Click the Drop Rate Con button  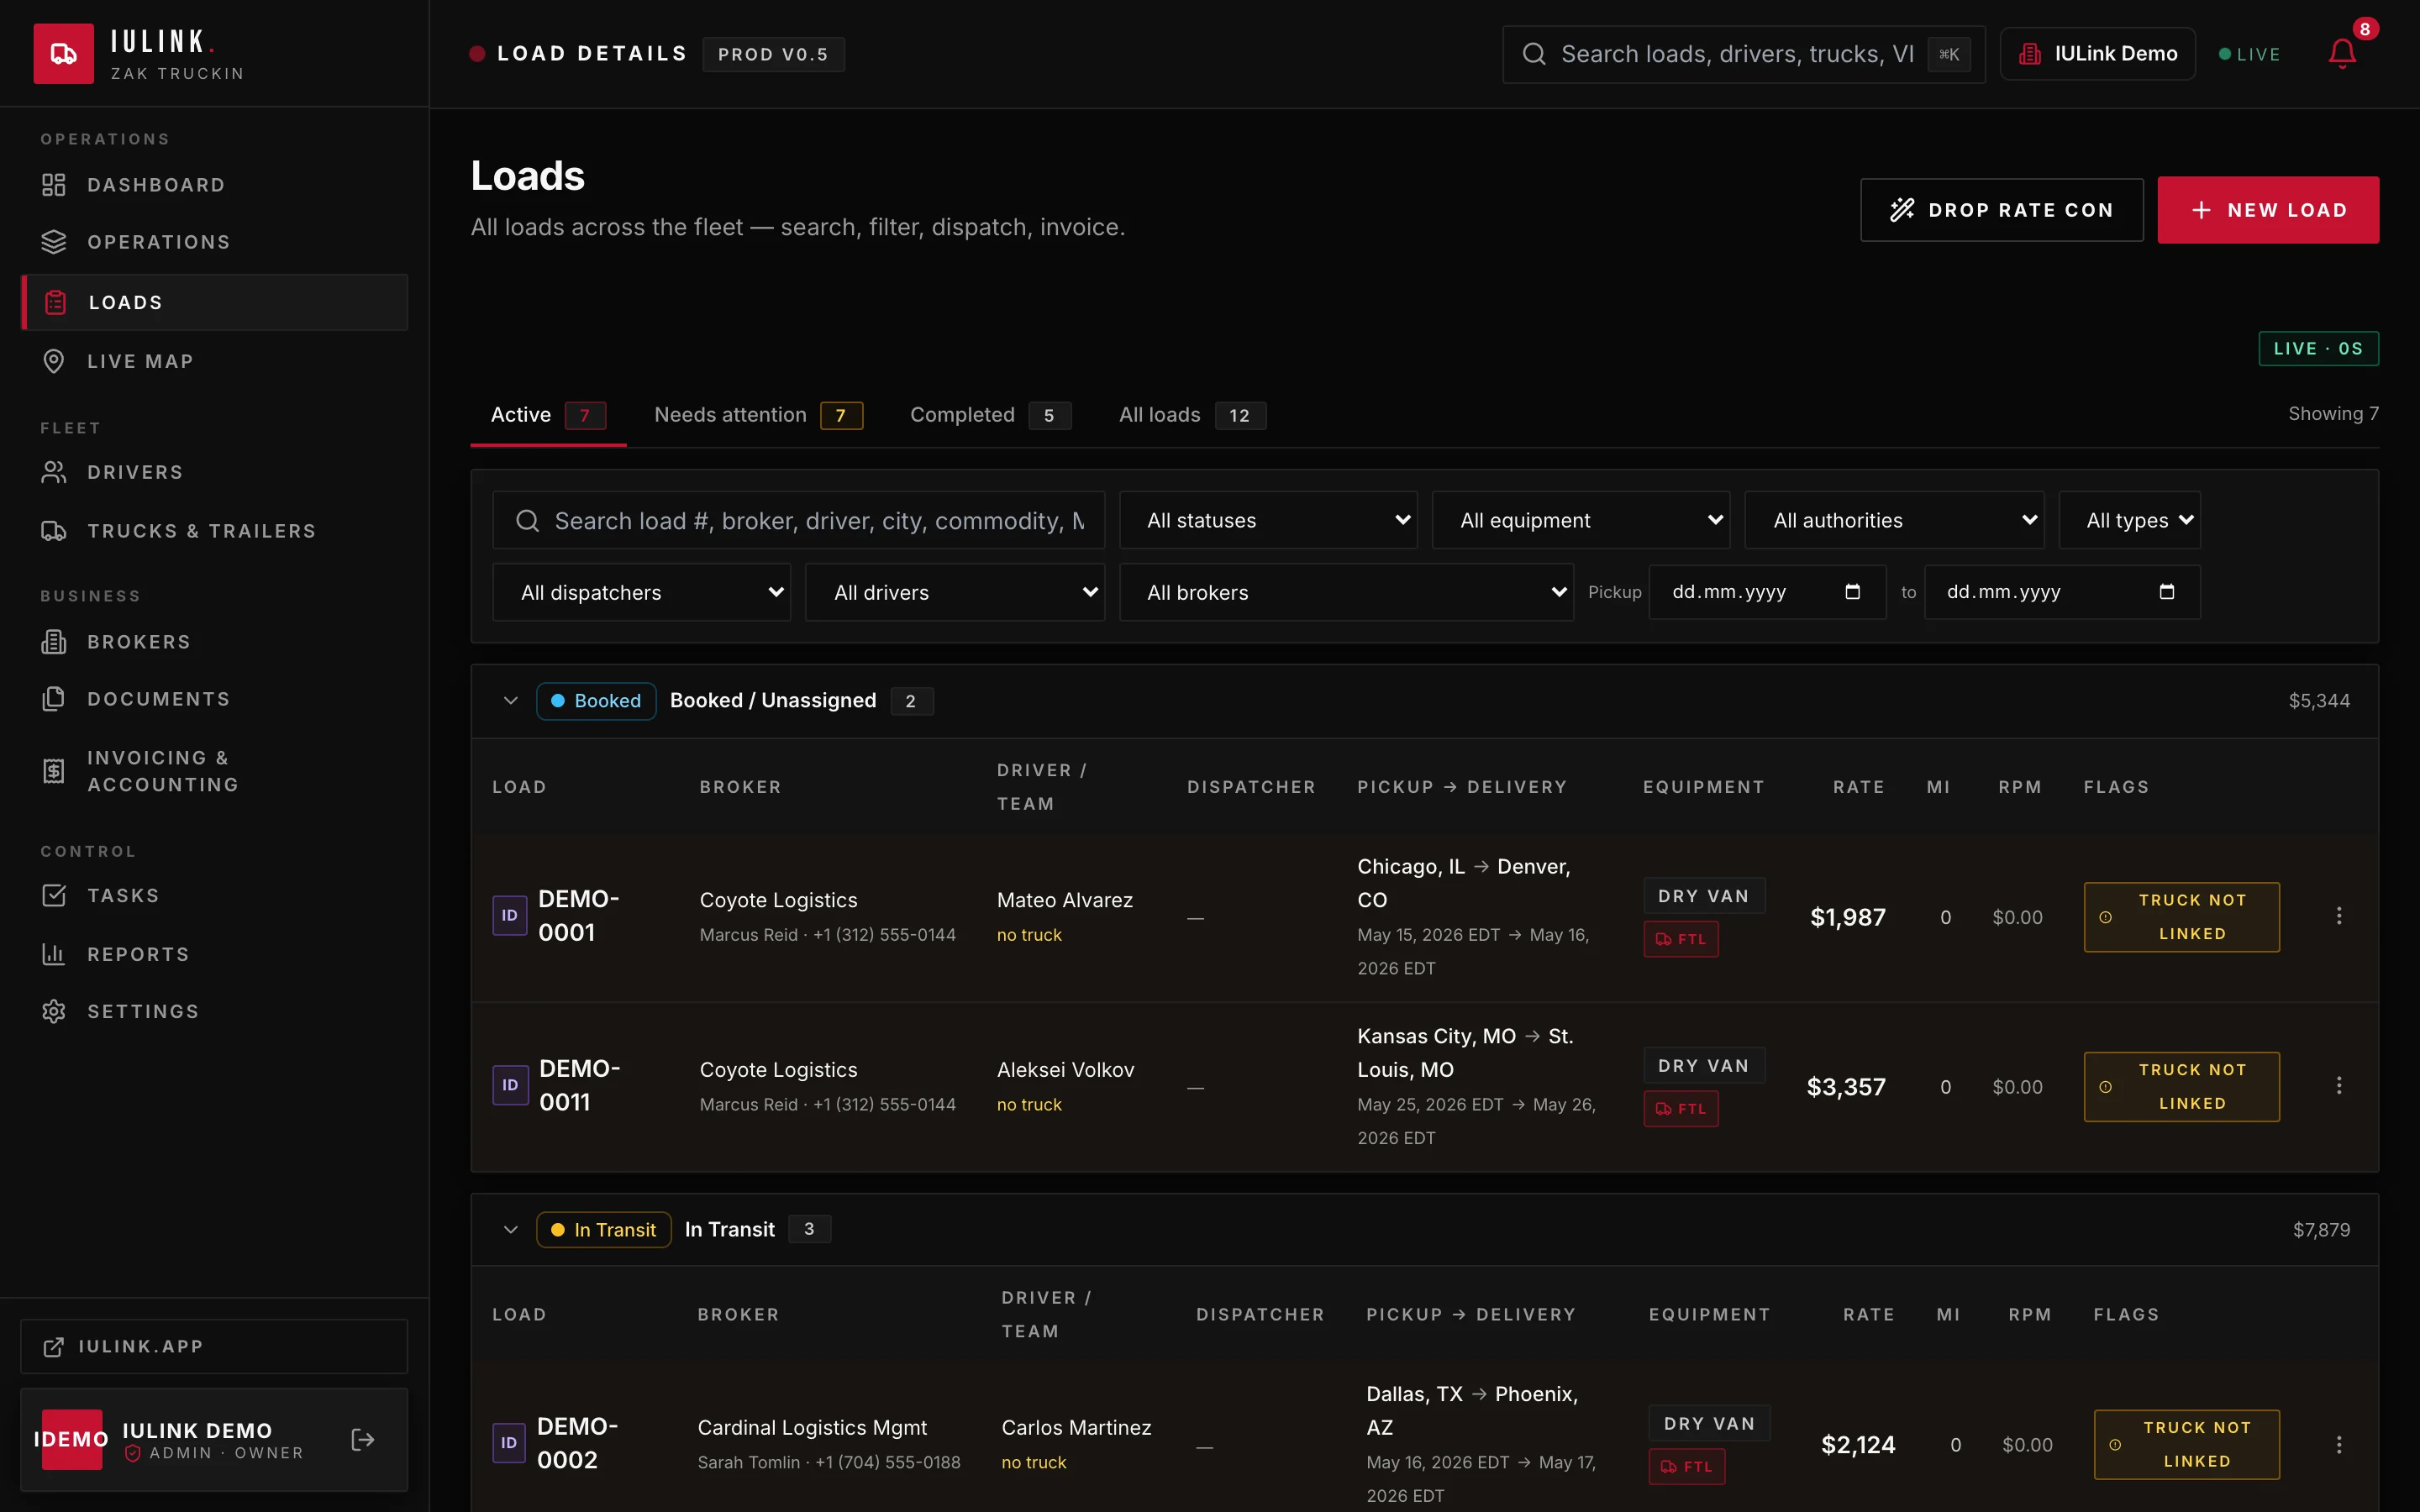click(2002, 210)
